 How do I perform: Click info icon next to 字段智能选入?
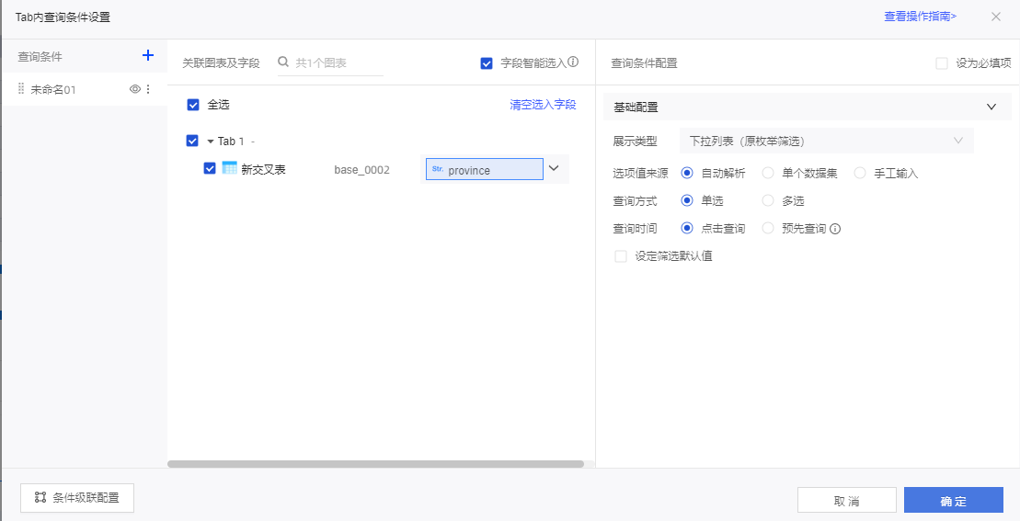point(573,62)
